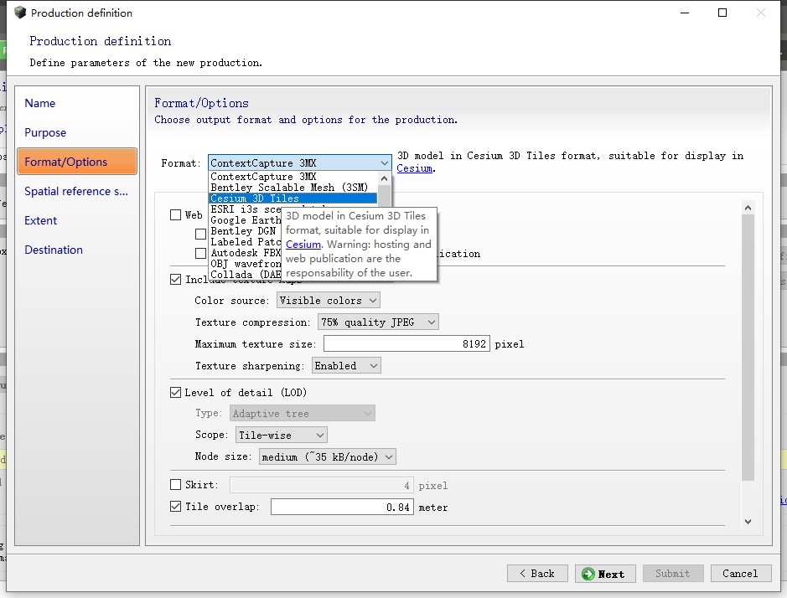Click the Submit button

pyautogui.click(x=672, y=574)
